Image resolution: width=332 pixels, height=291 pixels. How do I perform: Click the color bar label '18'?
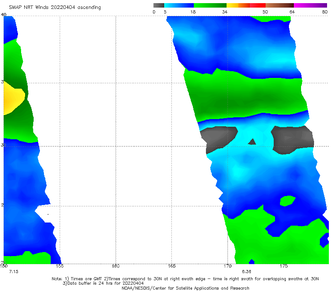click(x=193, y=12)
